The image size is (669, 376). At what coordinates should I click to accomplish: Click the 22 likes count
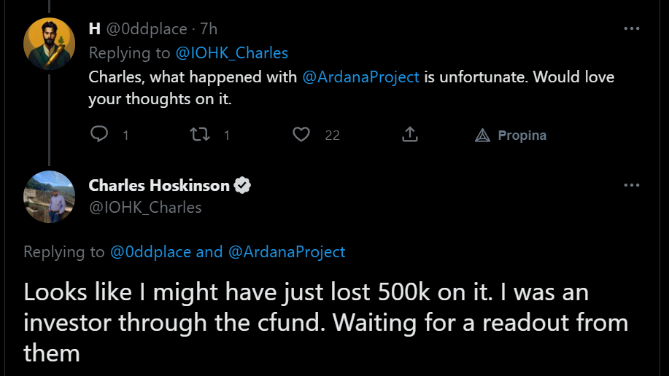click(333, 136)
